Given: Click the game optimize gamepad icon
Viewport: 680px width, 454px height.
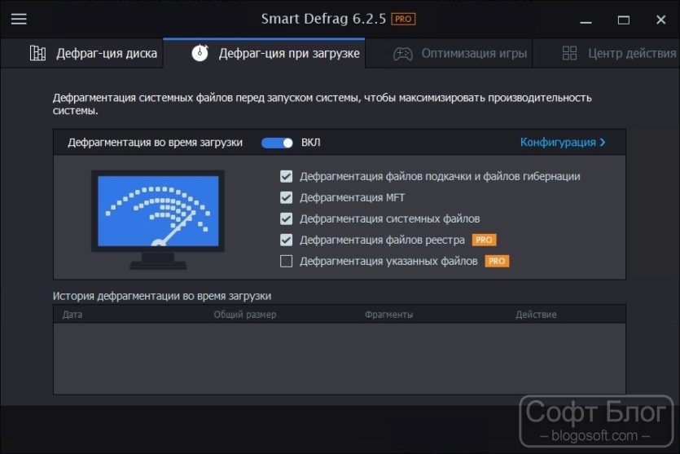Looking at the screenshot, I should click(x=403, y=54).
